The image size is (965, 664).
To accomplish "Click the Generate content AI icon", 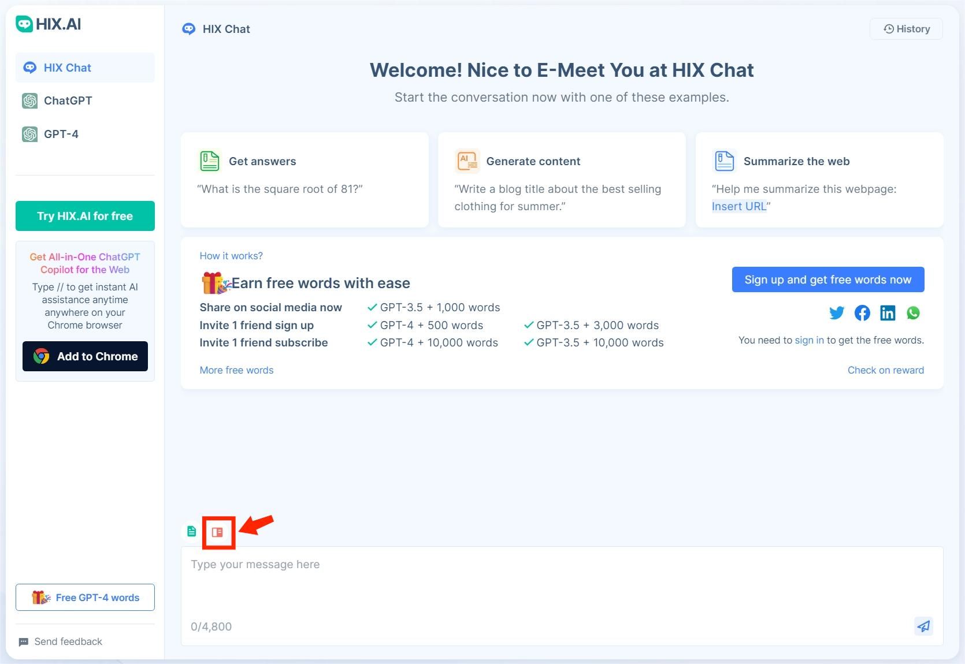I will pos(467,161).
